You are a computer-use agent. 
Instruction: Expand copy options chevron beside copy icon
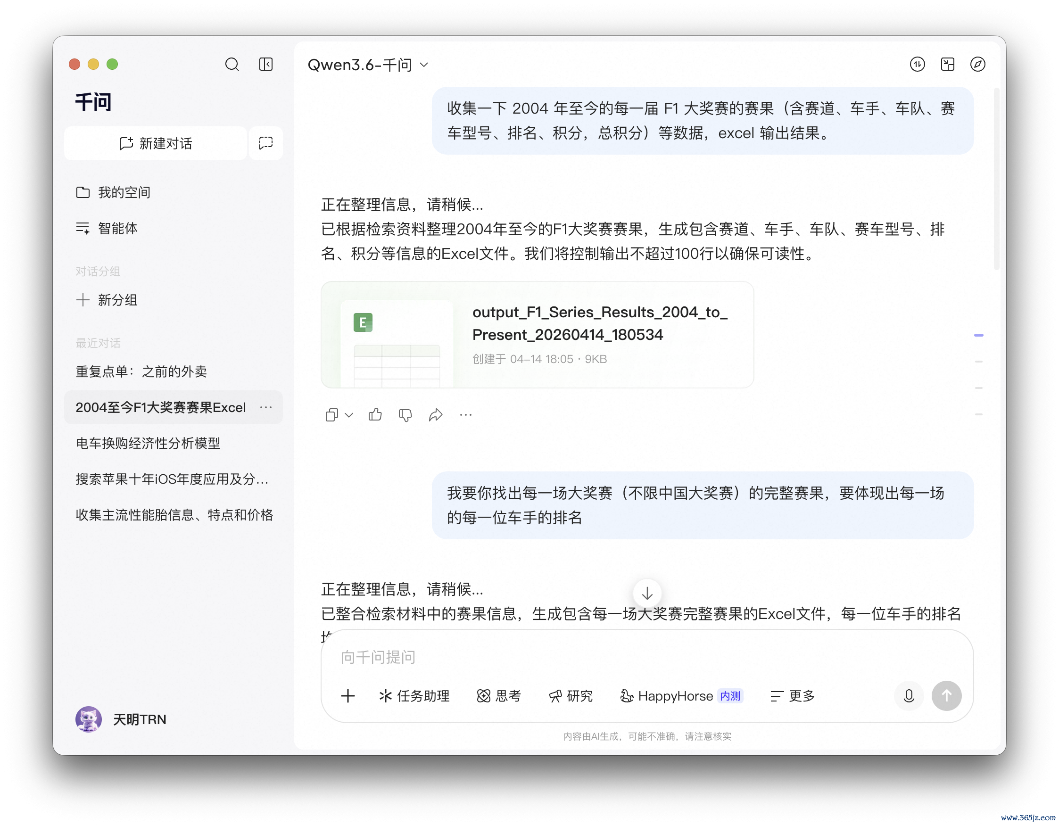(348, 415)
